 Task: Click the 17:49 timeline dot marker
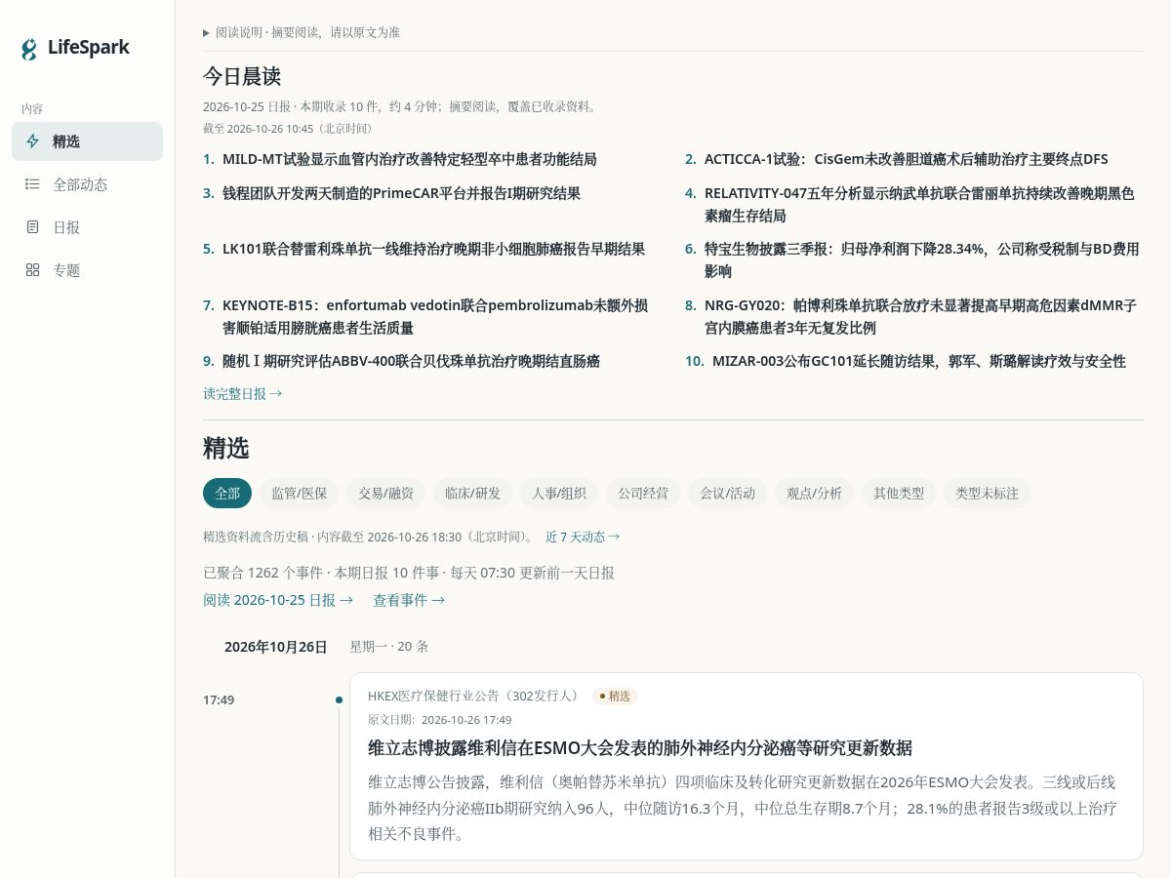coord(339,699)
